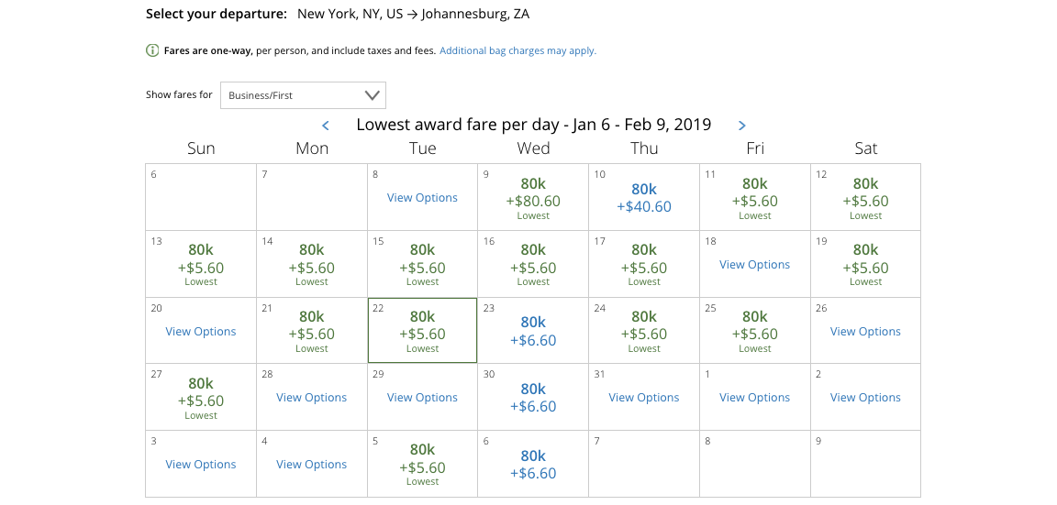Click the green info icon beside fares note

(x=152, y=50)
